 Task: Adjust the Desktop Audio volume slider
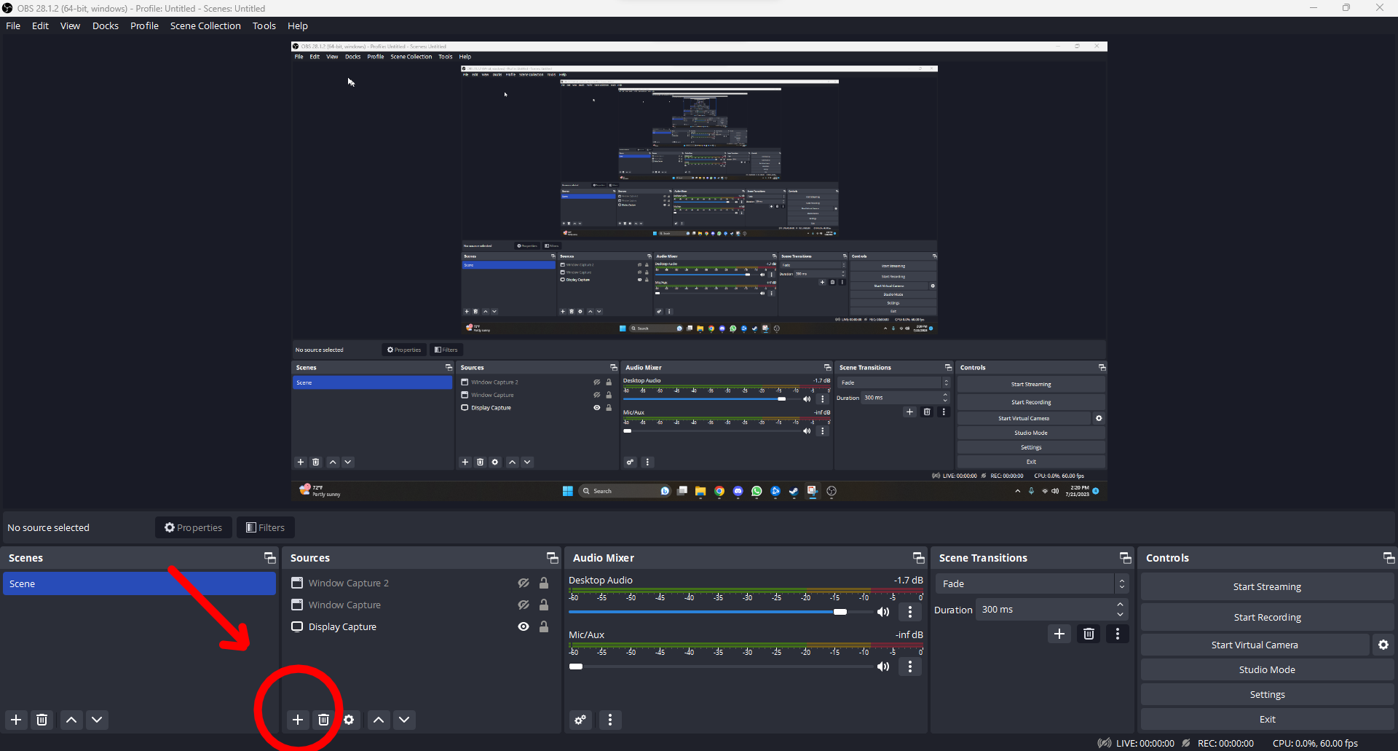pos(721,612)
